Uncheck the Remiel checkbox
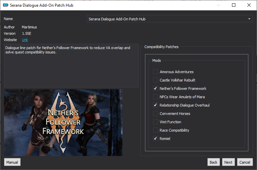Viewport: 257px width, 170px height. (x=155, y=139)
